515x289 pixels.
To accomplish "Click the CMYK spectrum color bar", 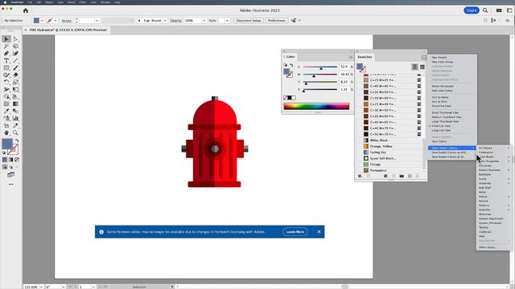I will pyautogui.click(x=316, y=106).
